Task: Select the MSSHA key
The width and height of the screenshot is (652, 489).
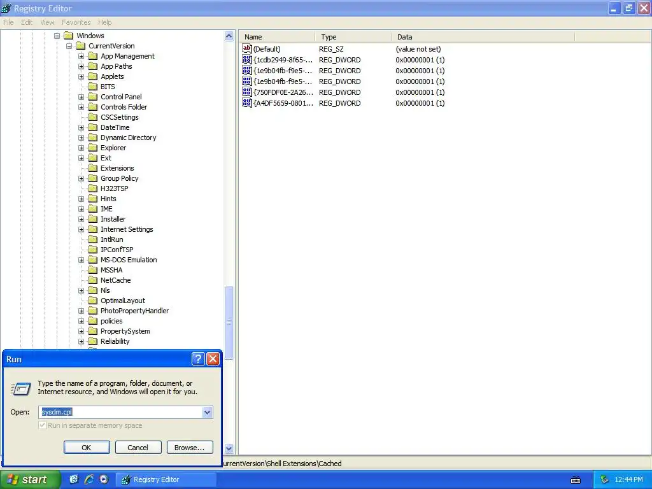Action: pos(111,270)
